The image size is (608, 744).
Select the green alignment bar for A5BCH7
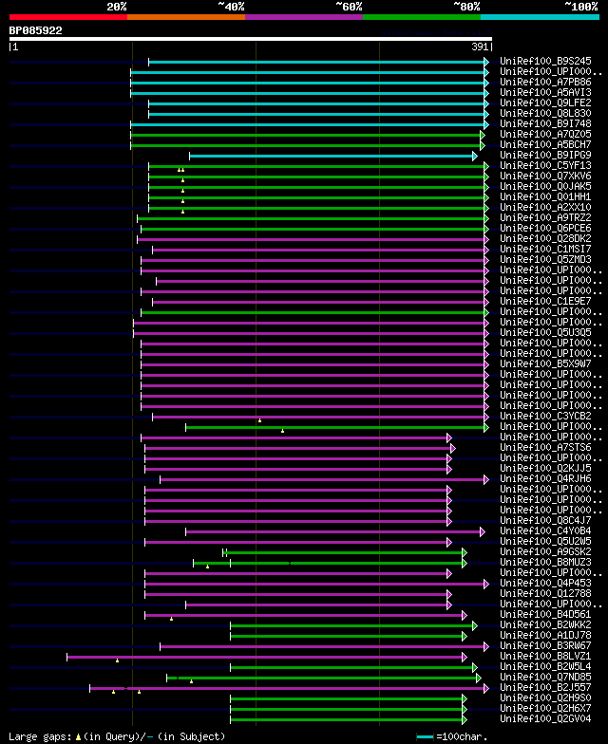tap(306, 146)
